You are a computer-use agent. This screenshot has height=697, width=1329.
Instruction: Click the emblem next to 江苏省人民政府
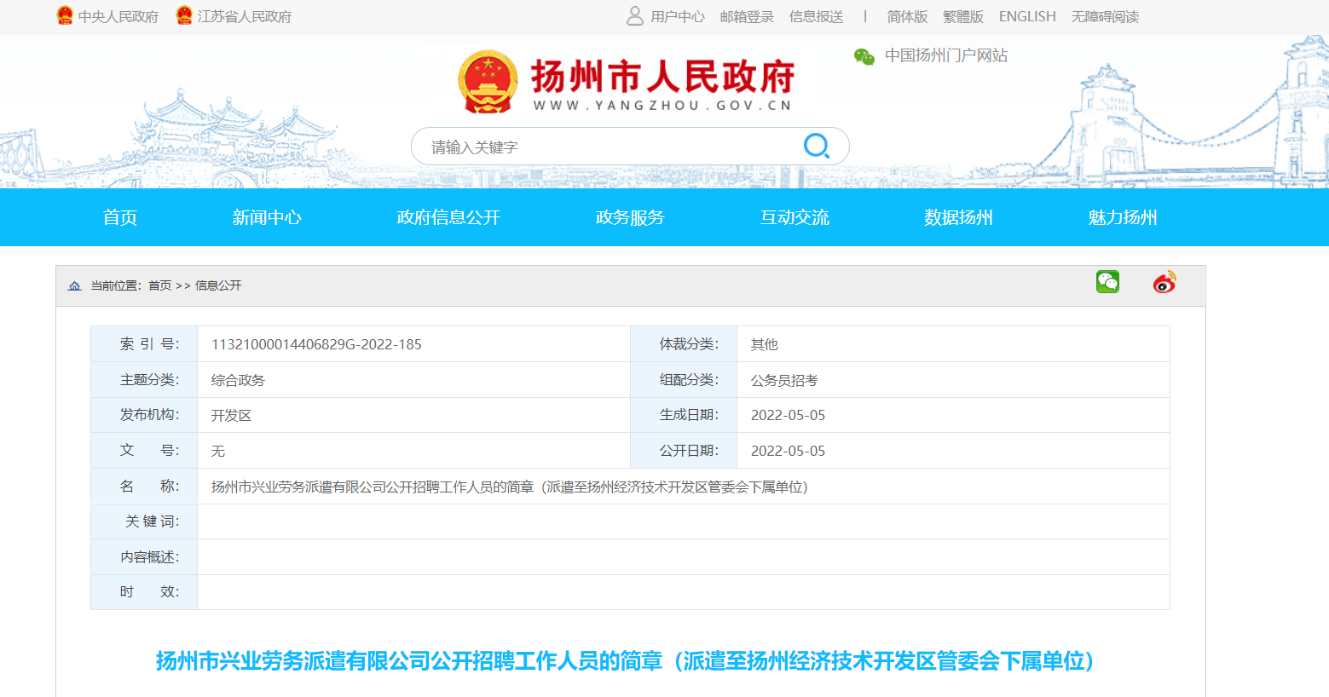coord(182,15)
